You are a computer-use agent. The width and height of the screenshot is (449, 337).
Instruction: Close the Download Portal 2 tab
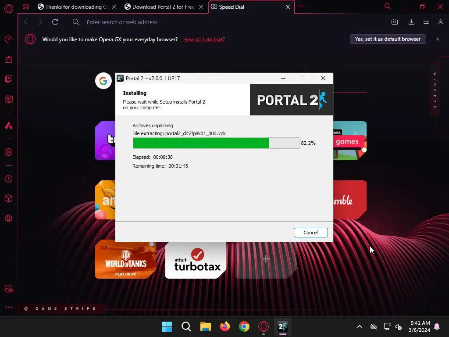(x=201, y=7)
